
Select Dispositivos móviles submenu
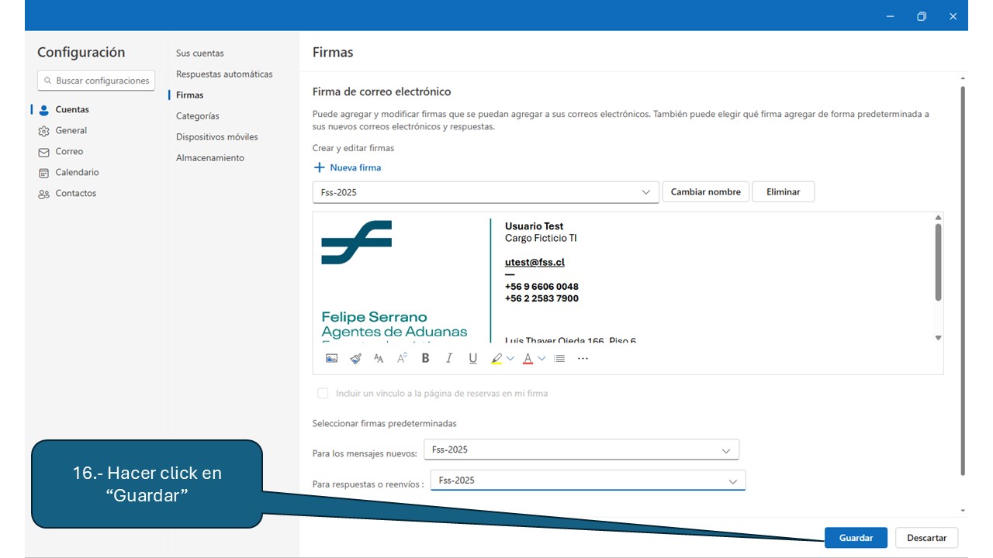[217, 136]
